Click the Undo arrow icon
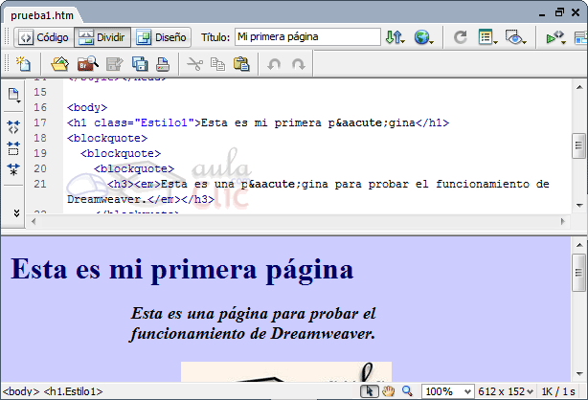The height and width of the screenshot is (400, 588). pos(274,64)
